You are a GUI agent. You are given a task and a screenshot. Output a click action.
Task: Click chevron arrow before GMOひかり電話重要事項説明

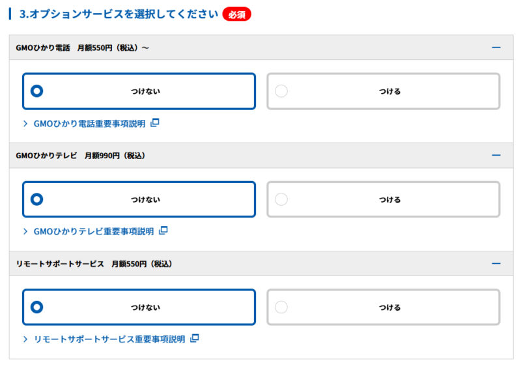click(25, 124)
